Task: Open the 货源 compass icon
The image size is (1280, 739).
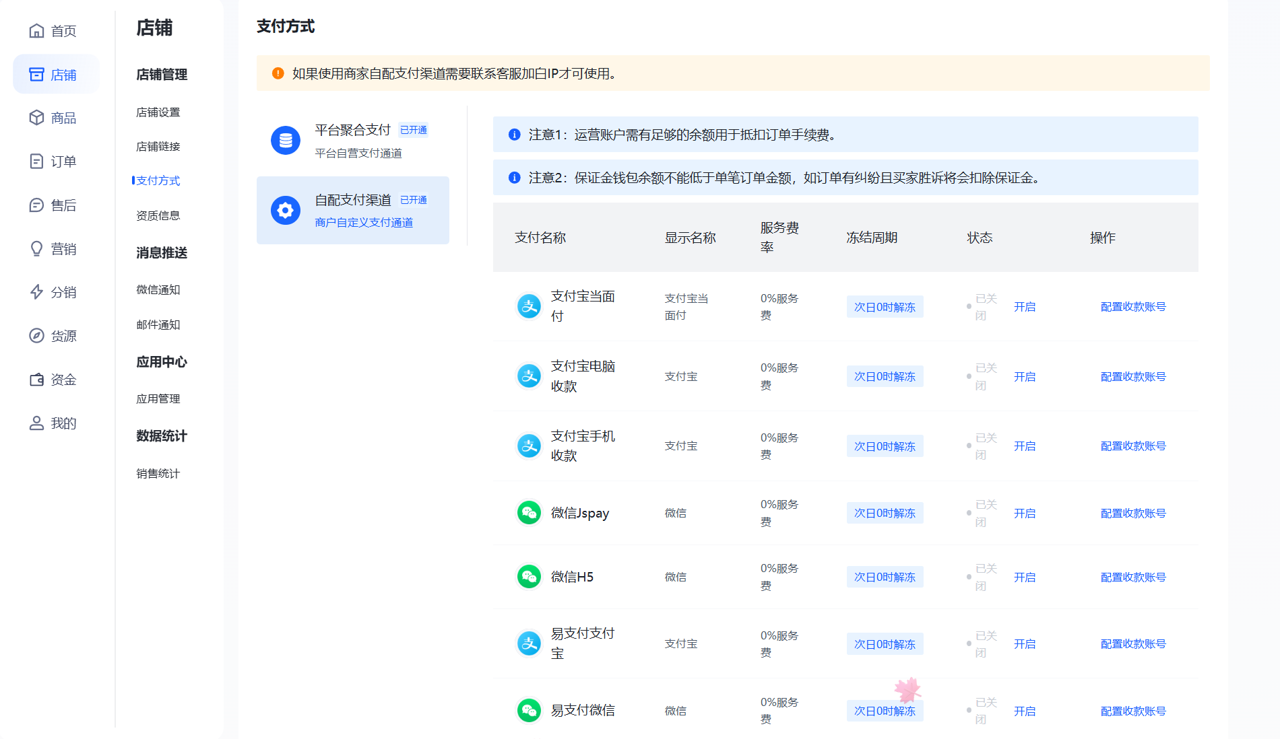Action: click(x=36, y=336)
